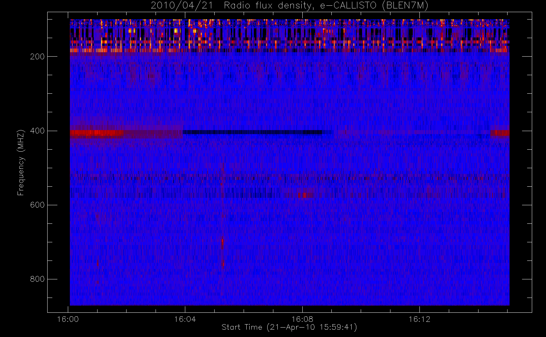Image resolution: width=546 pixels, height=337 pixels.
Task: Click the date '2010/04/21' in the title
Action: coord(182,6)
